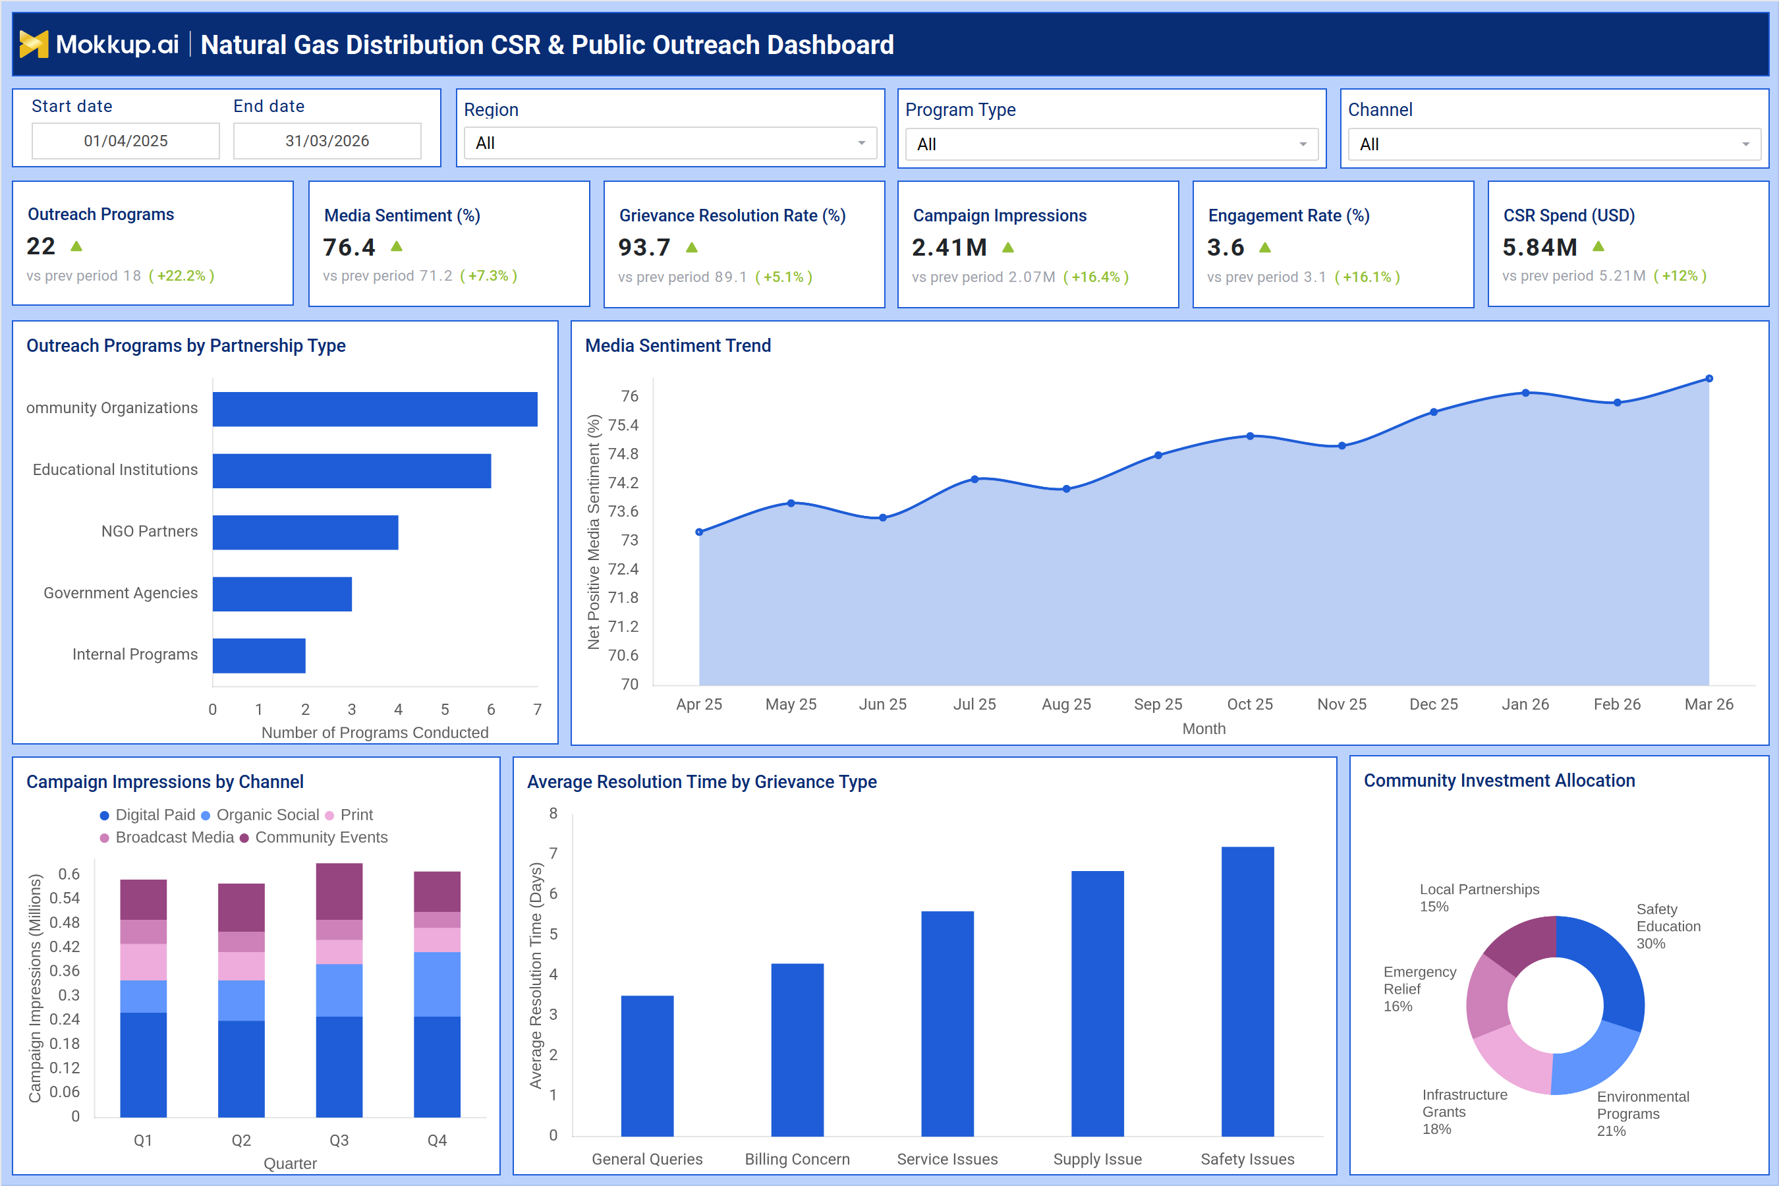Click Average Resolution Time by Grievance Type title
Image resolution: width=1779 pixels, height=1186 pixels.
702,781
